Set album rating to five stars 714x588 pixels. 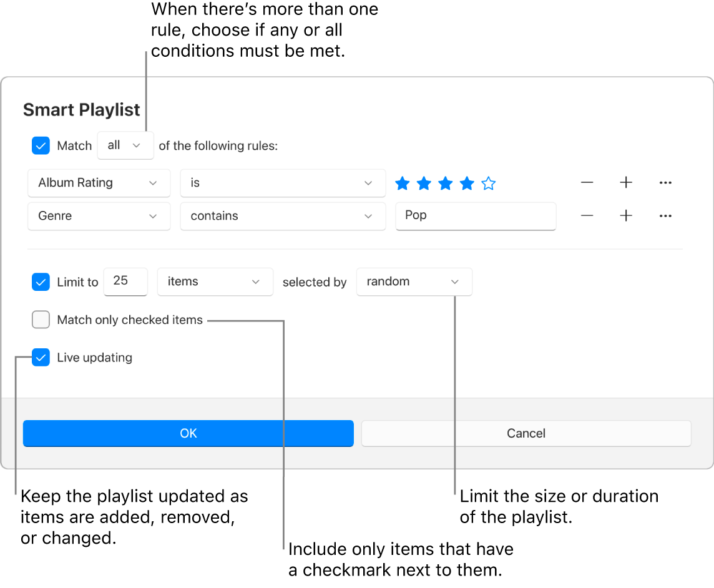(489, 184)
